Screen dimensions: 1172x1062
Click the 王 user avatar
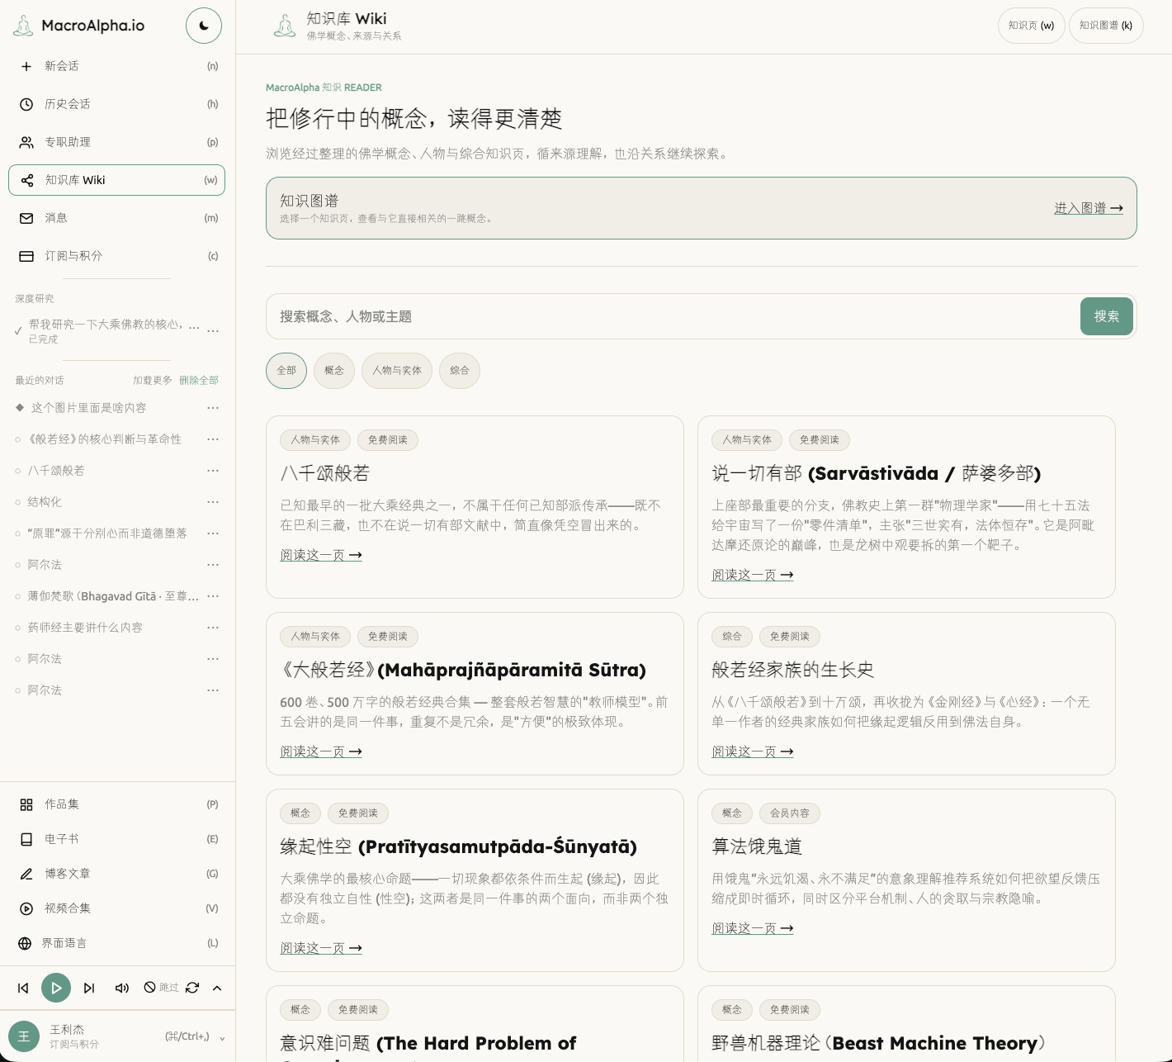click(24, 1036)
